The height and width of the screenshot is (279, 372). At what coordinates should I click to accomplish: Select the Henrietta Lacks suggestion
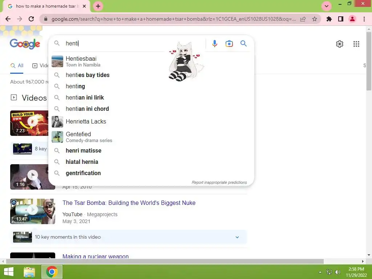click(151, 121)
